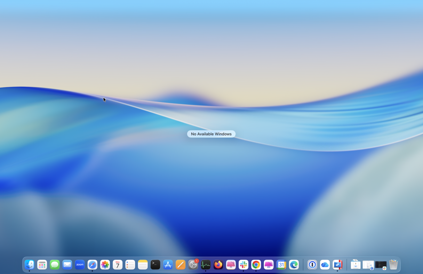
Task: Open Finder from the Dock
Action: coord(30,265)
